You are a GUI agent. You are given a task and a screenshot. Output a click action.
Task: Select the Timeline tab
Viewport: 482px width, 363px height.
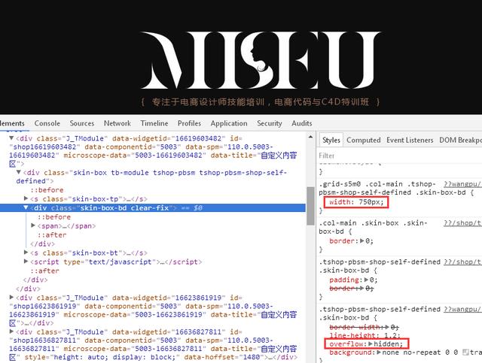pyautogui.click(x=154, y=123)
